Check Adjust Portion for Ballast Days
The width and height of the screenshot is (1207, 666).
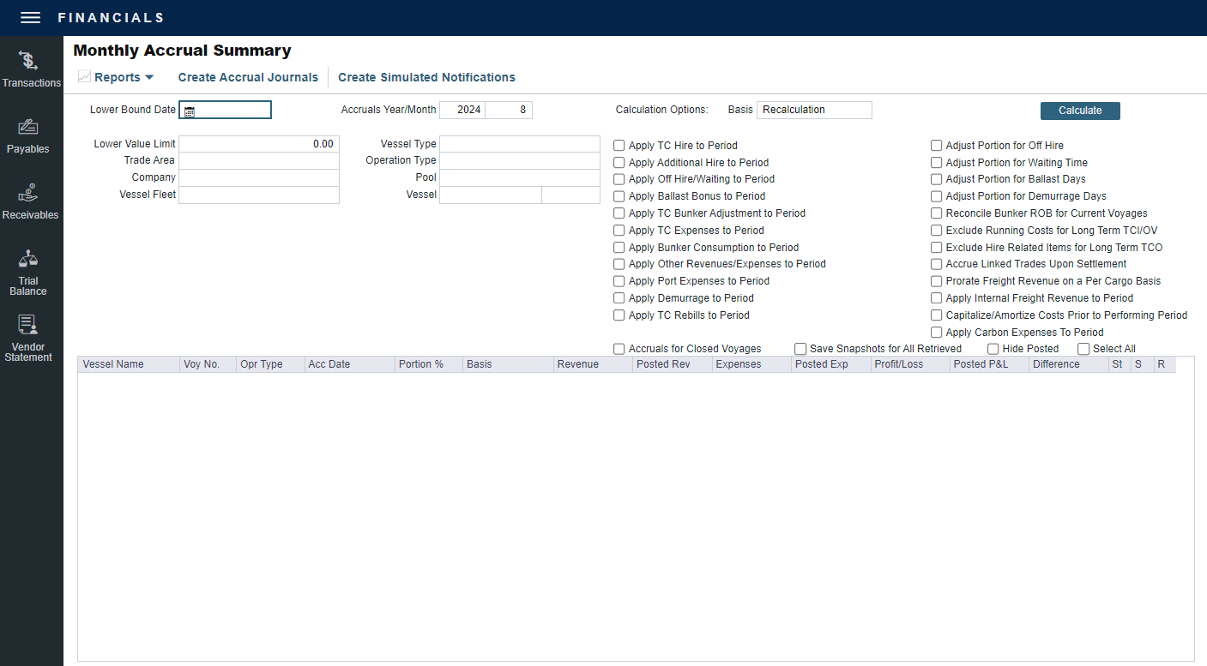937,179
